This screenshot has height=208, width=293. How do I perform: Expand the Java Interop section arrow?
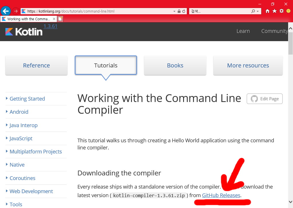(x=7, y=125)
